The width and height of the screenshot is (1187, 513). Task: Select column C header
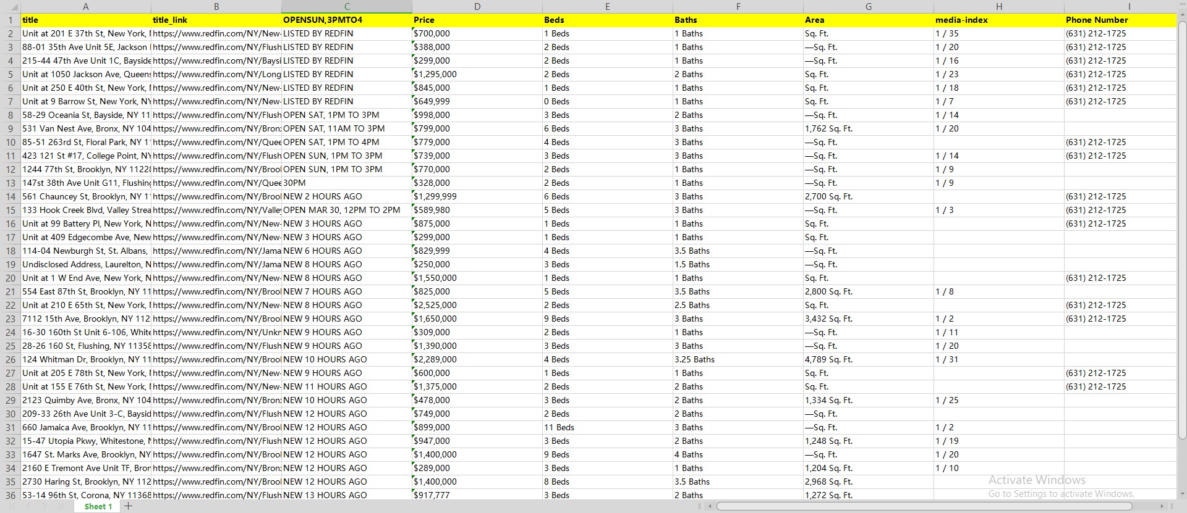[347, 7]
